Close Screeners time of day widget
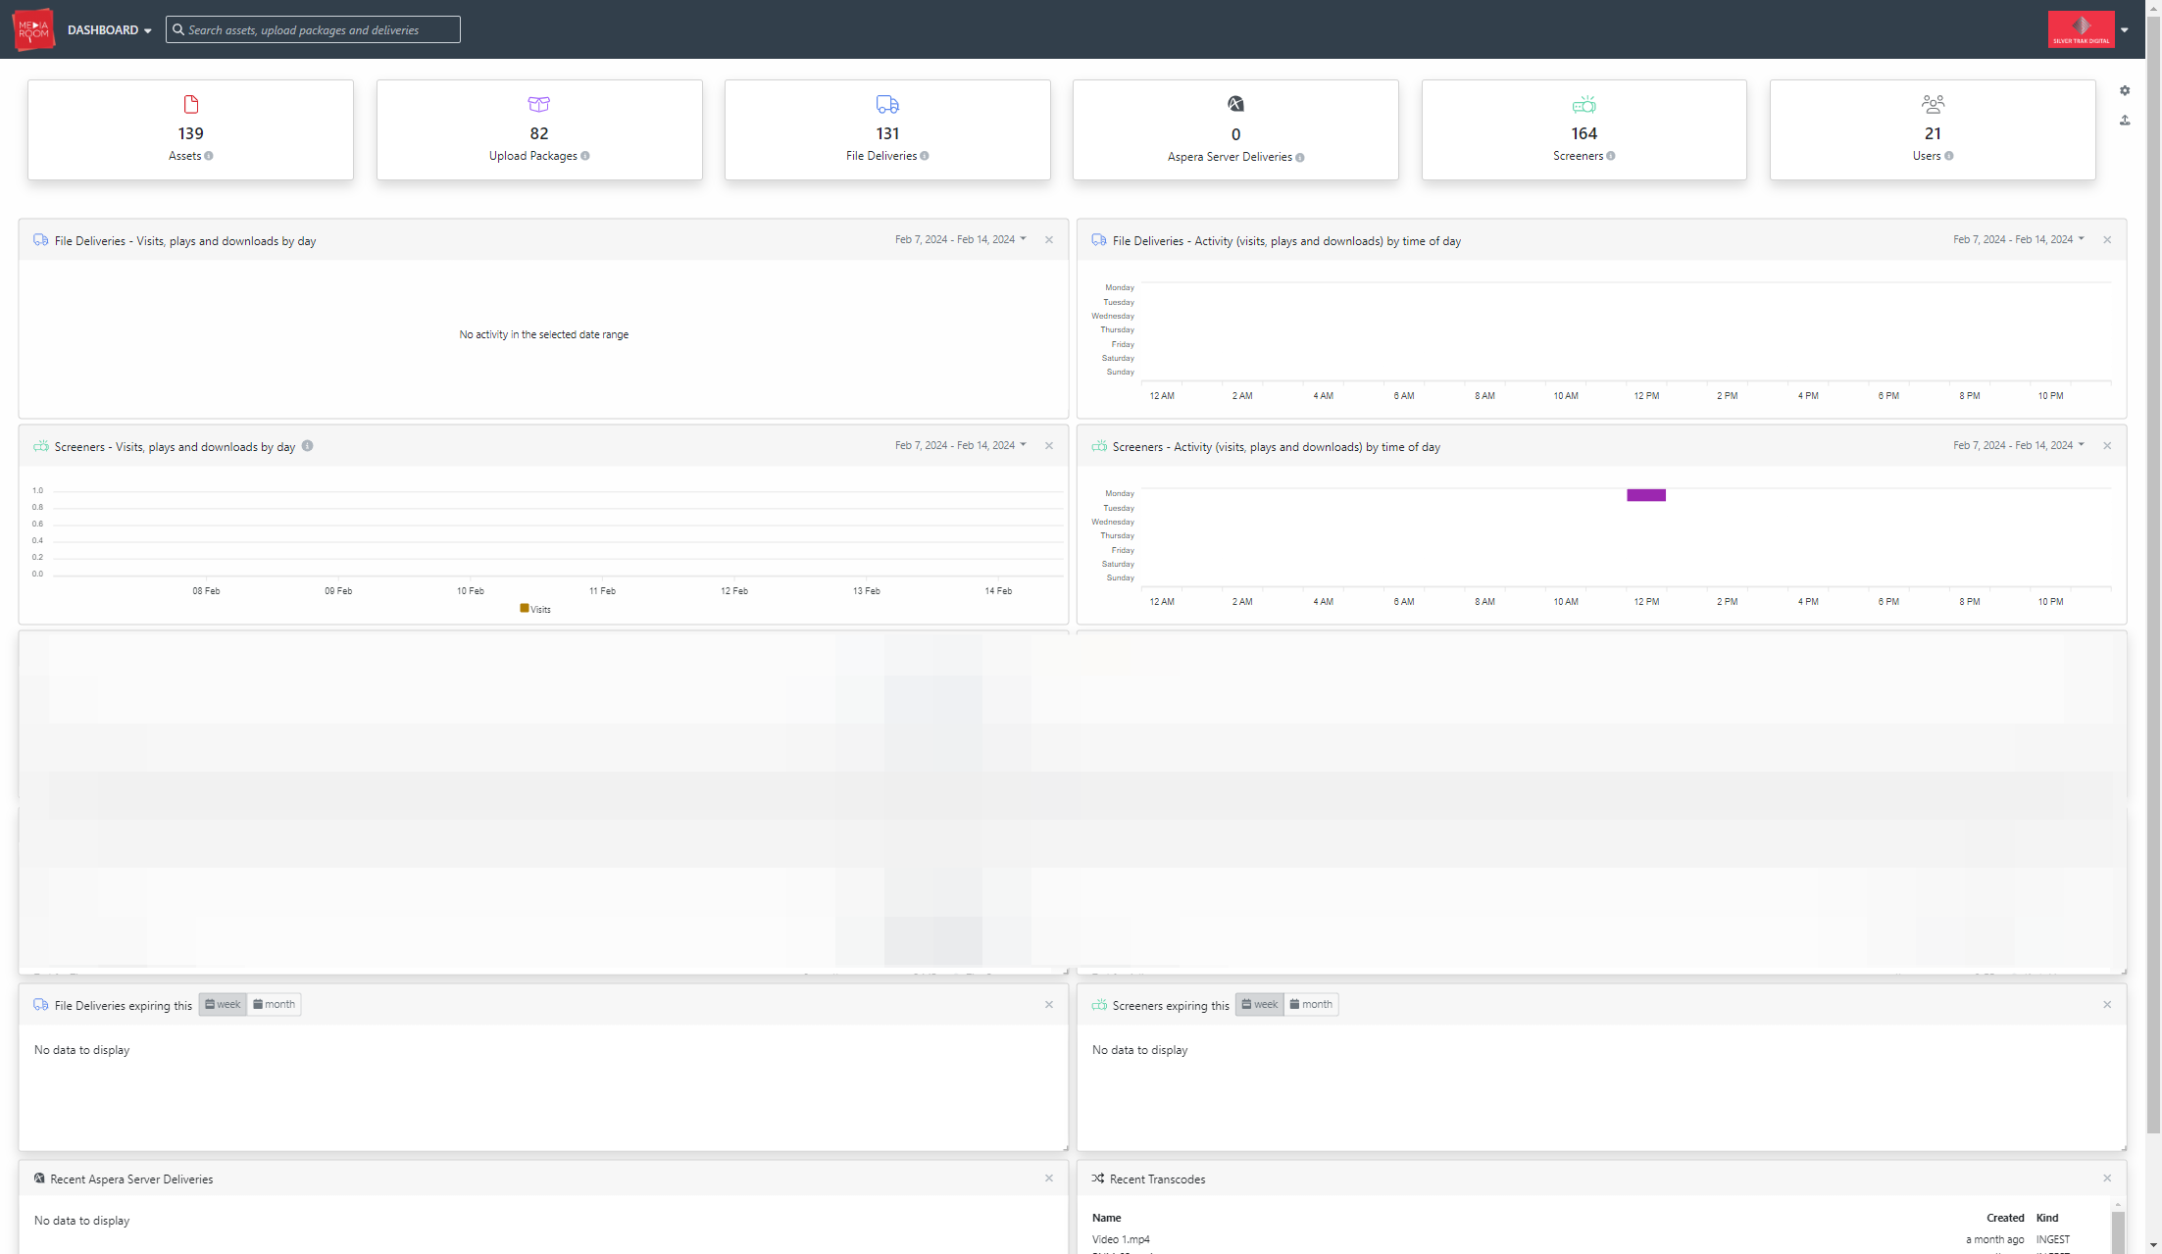The width and height of the screenshot is (2162, 1254). tap(2107, 446)
